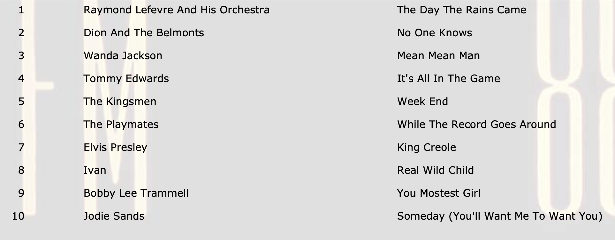Open the No One Knows song

click(435, 33)
